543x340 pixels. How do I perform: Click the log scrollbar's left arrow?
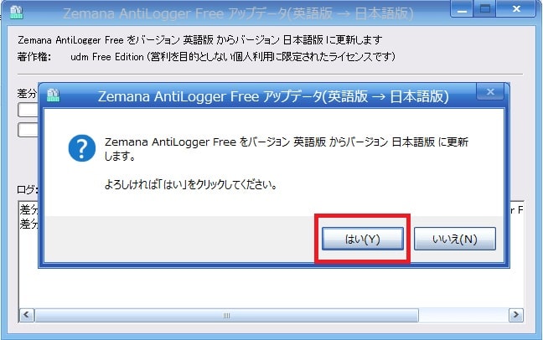[27, 315]
